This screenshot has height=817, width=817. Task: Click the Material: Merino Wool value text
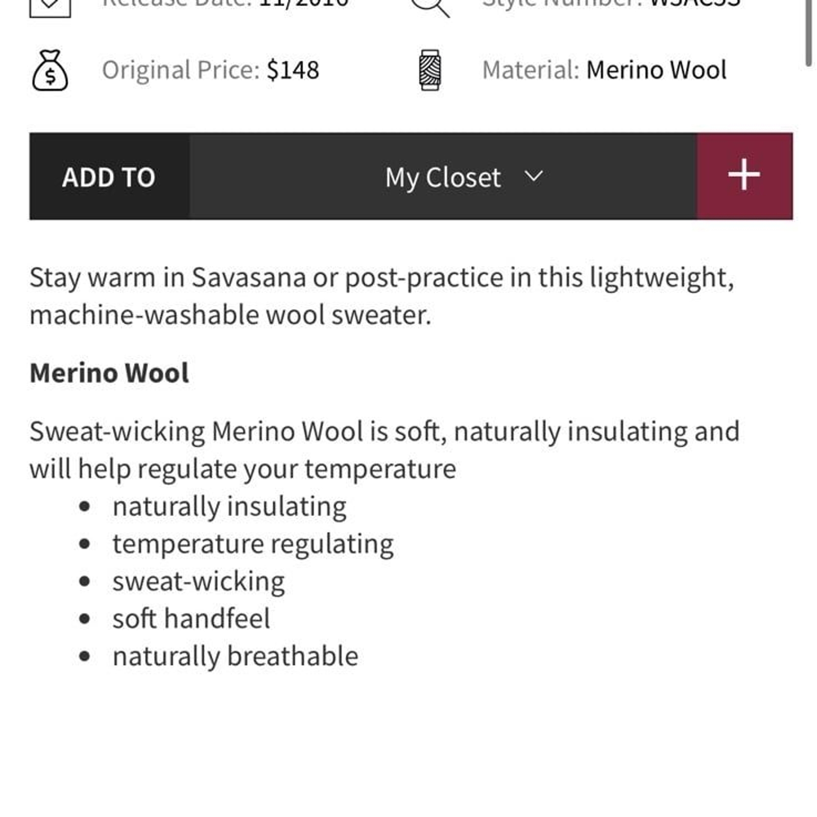tap(656, 70)
